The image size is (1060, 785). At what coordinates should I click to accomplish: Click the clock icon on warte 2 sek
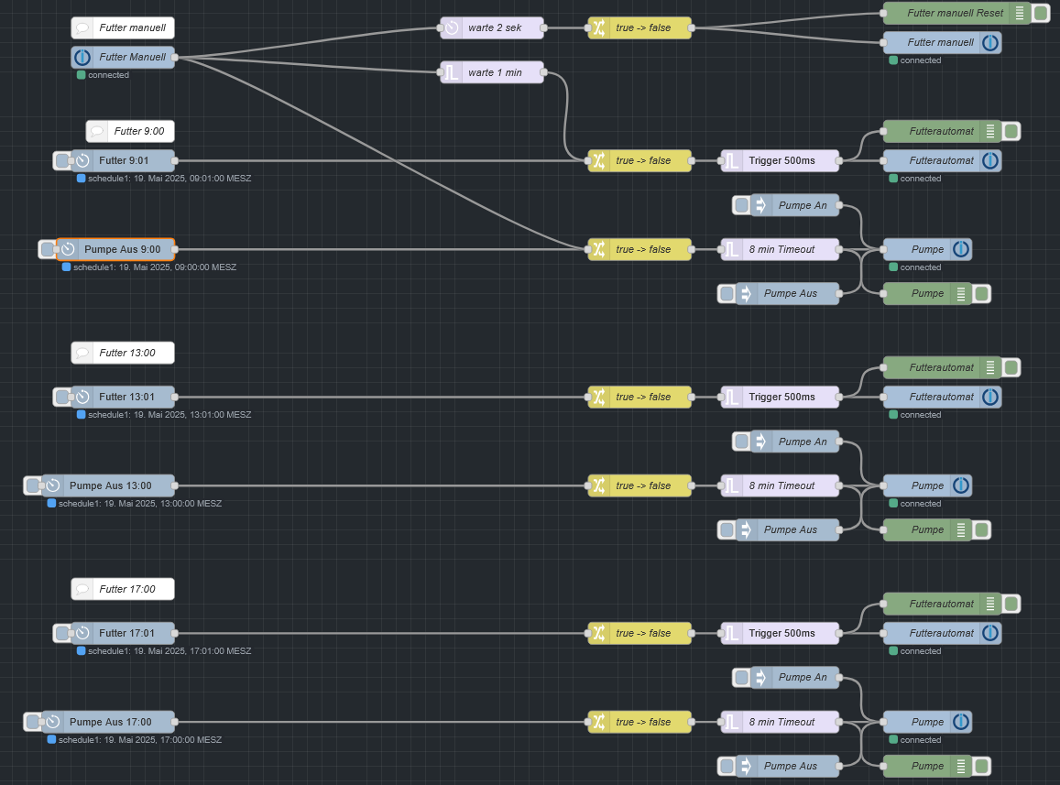click(x=451, y=27)
